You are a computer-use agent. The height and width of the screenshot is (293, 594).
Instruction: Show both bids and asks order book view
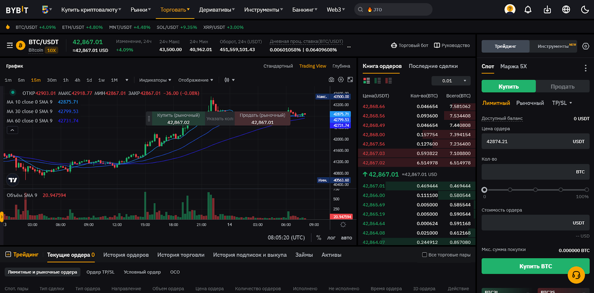367,80
